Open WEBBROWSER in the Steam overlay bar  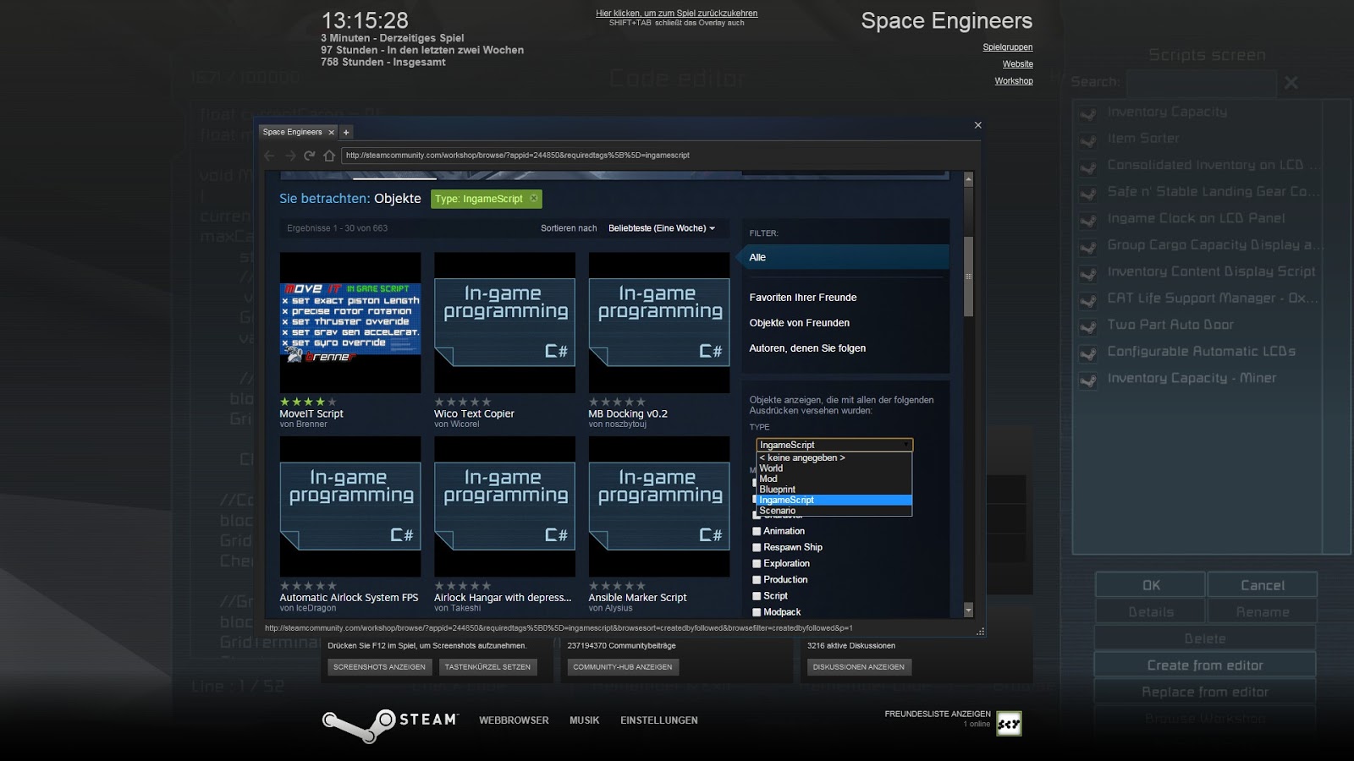pyautogui.click(x=514, y=720)
